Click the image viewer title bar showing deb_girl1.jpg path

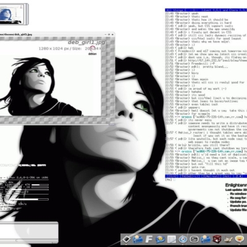57,34
